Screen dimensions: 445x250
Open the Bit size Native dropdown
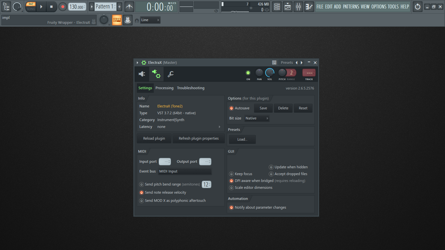257,118
